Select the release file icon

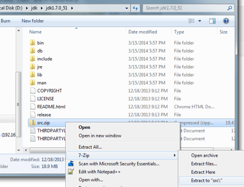(33, 115)
